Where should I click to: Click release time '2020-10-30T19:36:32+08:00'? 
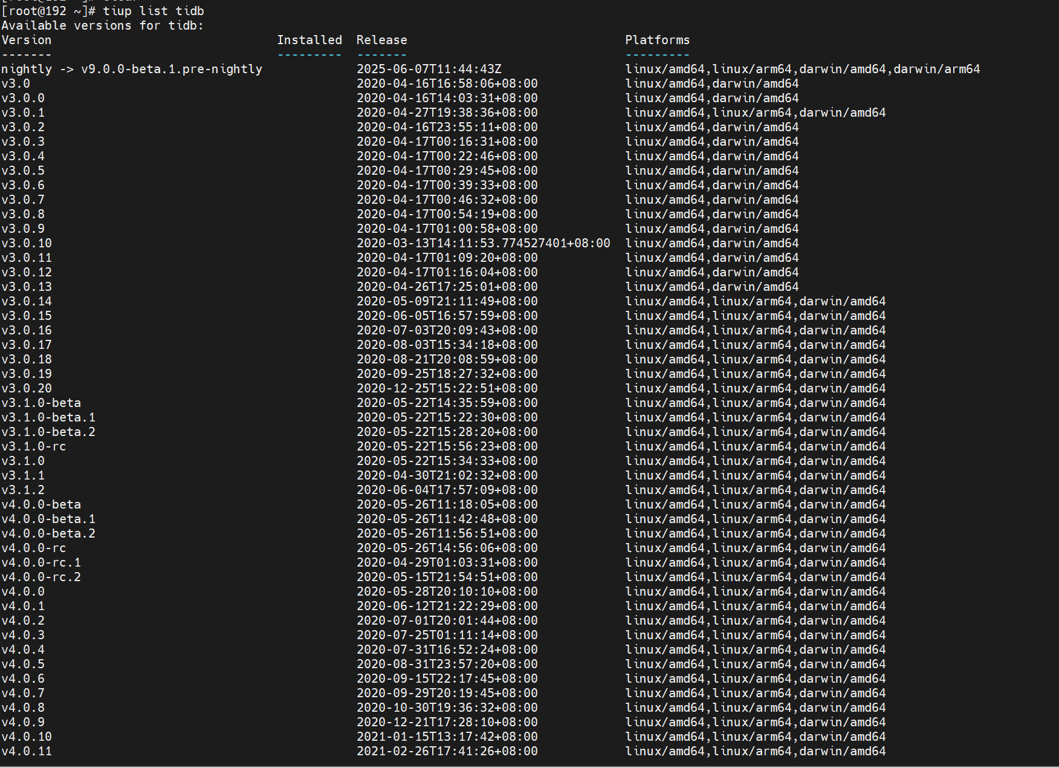447,708
